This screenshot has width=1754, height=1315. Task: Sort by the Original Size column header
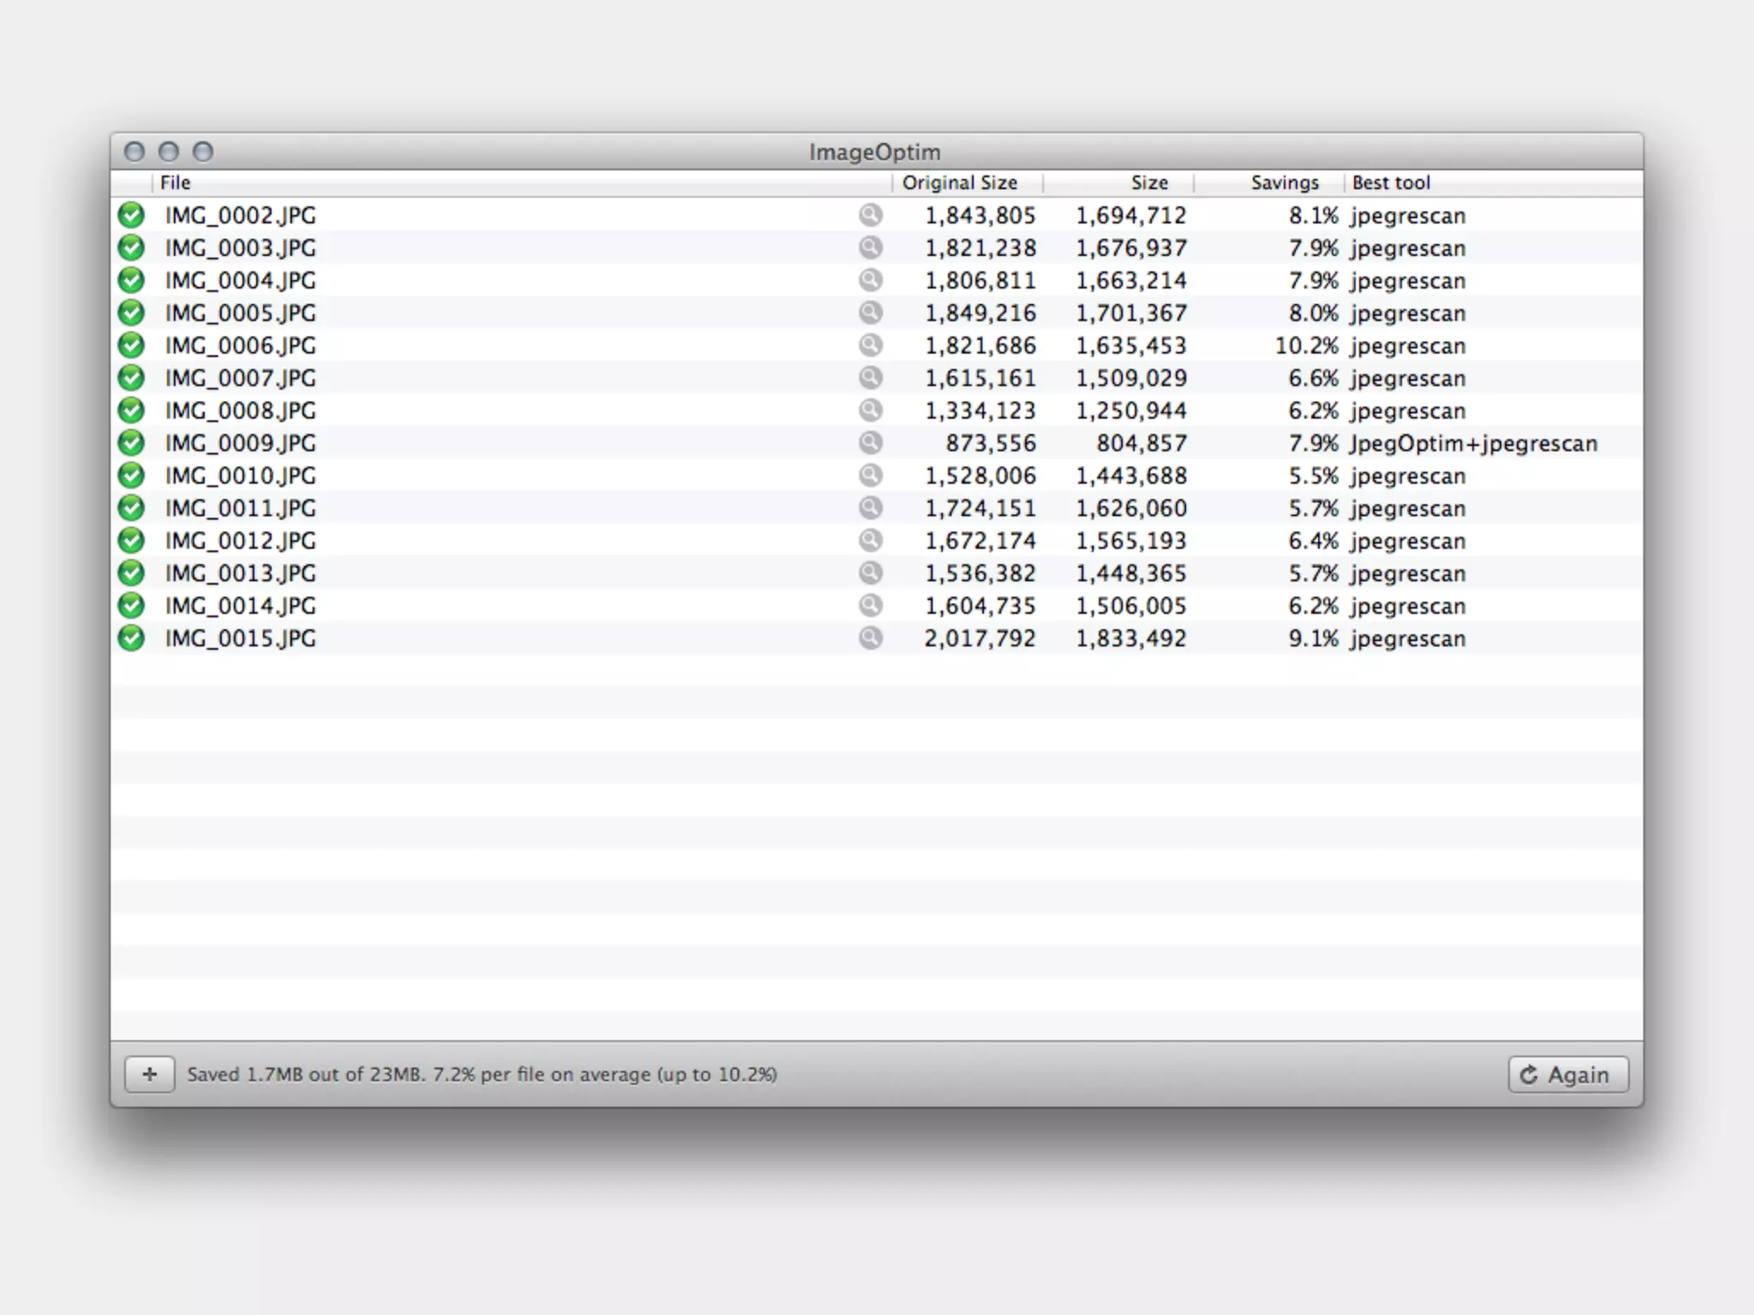959,182
